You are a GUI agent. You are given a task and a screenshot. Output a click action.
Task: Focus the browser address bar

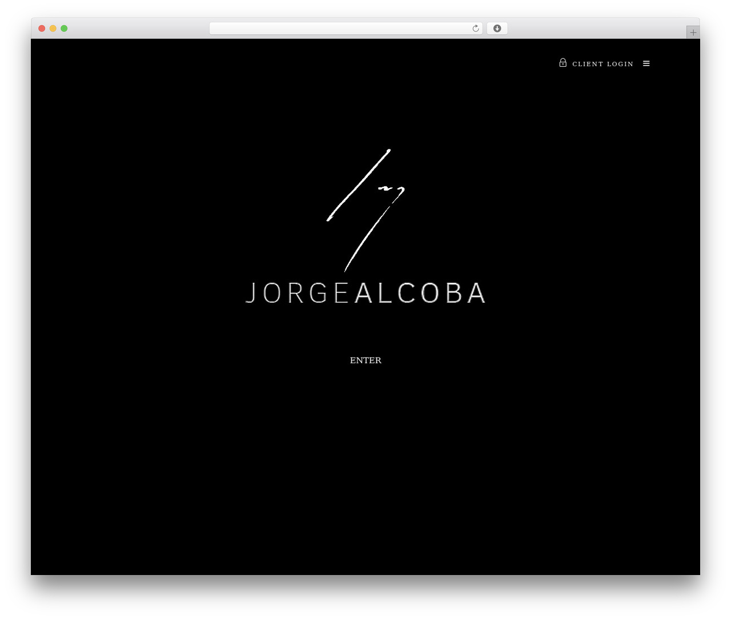click(x=346, y=29)
